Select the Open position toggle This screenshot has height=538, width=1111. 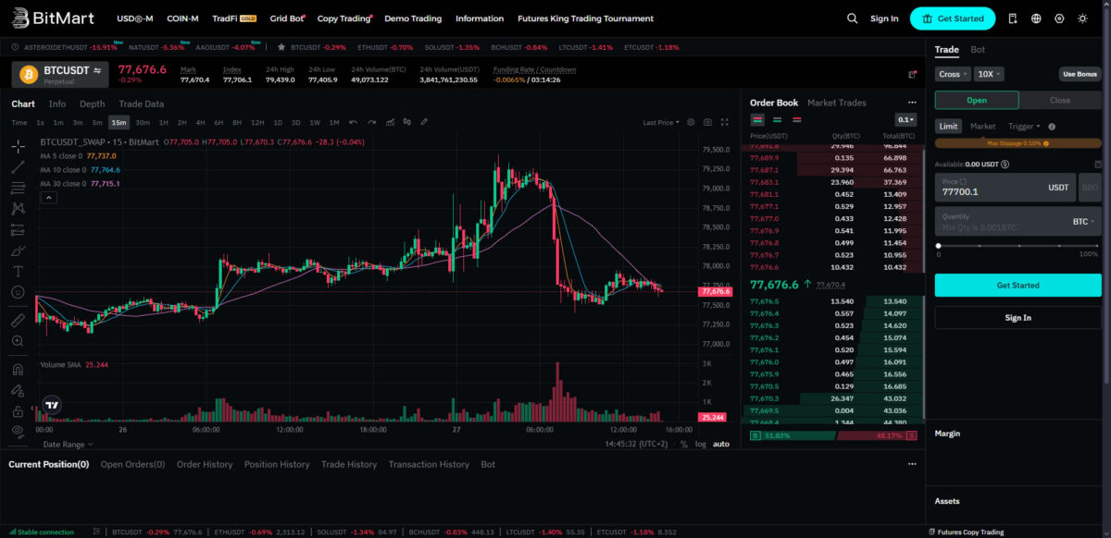pos(977,101)
